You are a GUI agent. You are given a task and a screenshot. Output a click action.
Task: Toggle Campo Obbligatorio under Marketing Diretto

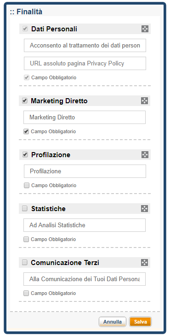(x=26, y=131)
